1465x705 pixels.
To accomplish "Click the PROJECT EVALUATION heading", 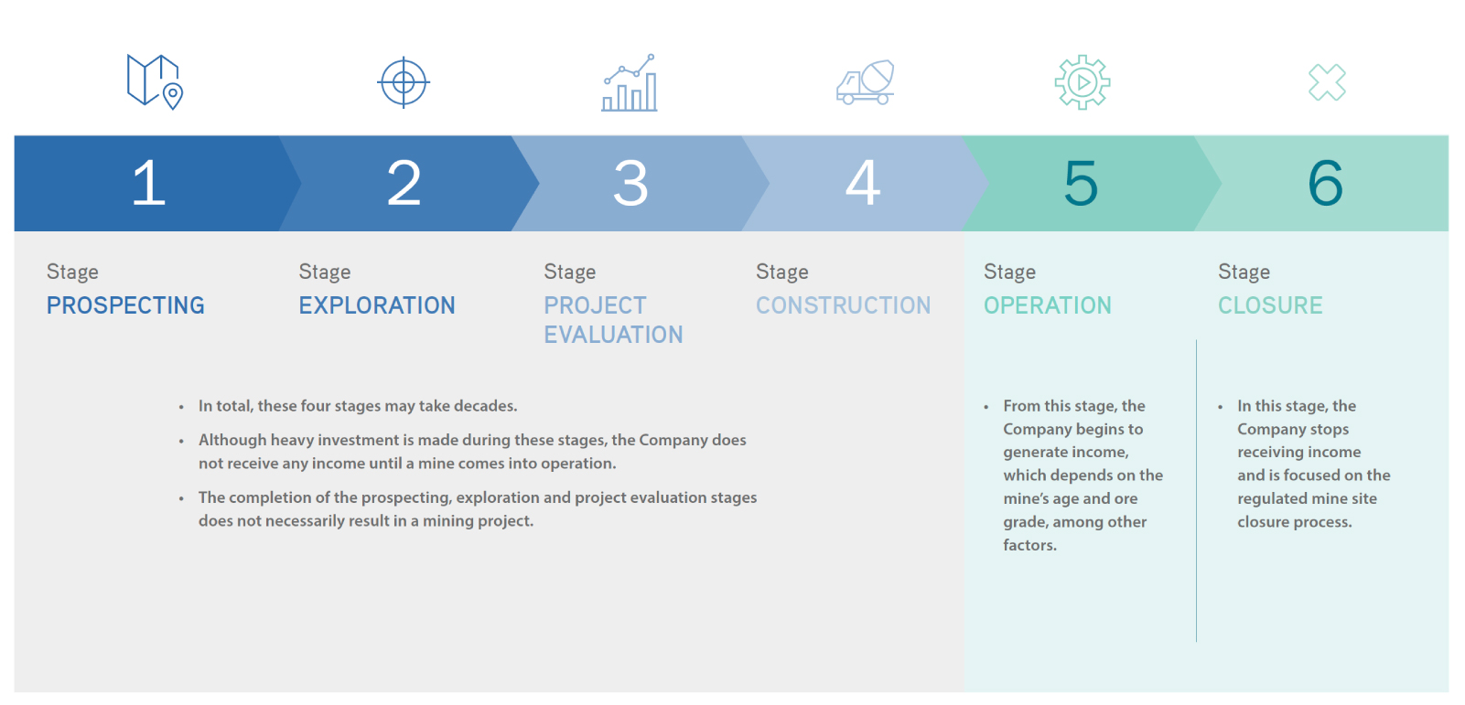I will point(613,320).
